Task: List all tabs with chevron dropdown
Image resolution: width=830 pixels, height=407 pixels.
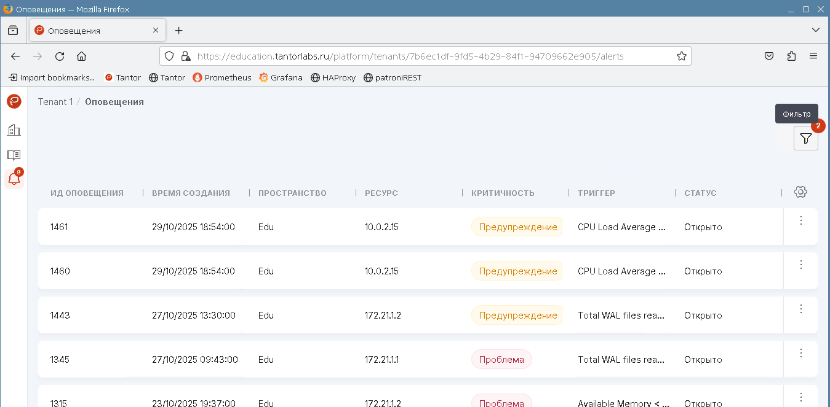Action: [815, 30]
